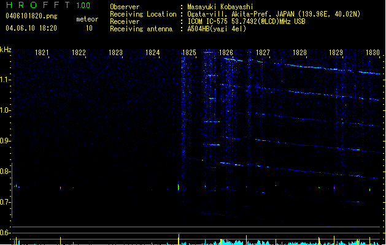Image resolution: width=386 pixels, height=245 pixels.
Task: Click the '1830' time axis label
Action: pos(372,53)
